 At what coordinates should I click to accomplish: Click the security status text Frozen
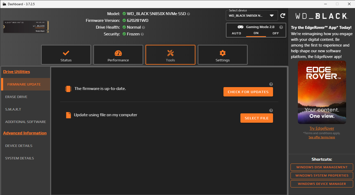(133, 34)
